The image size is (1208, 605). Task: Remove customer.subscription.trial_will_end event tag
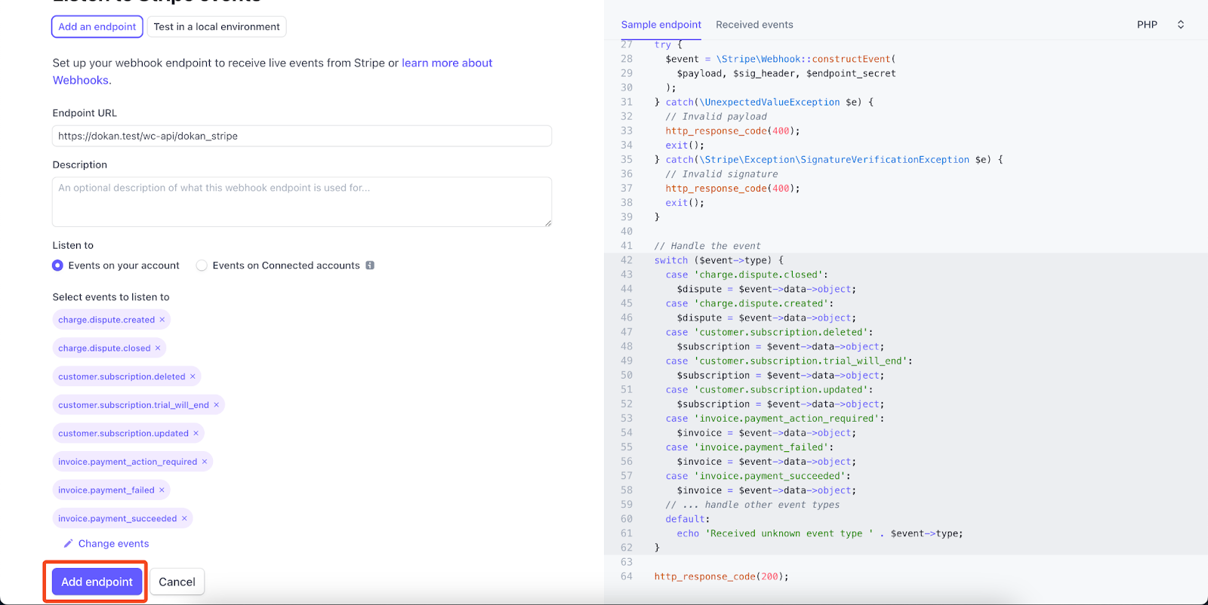point(216,405)
